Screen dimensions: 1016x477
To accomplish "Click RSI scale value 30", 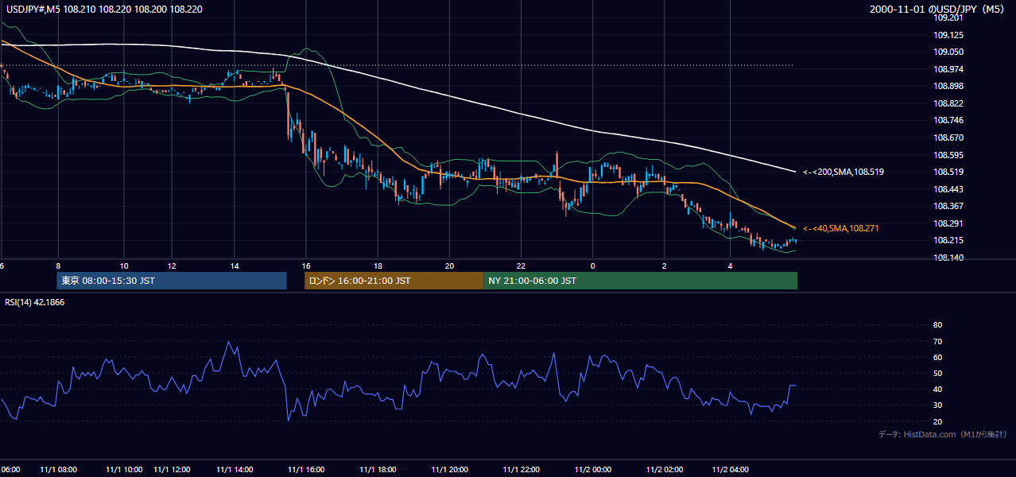I will coord(937,405).
